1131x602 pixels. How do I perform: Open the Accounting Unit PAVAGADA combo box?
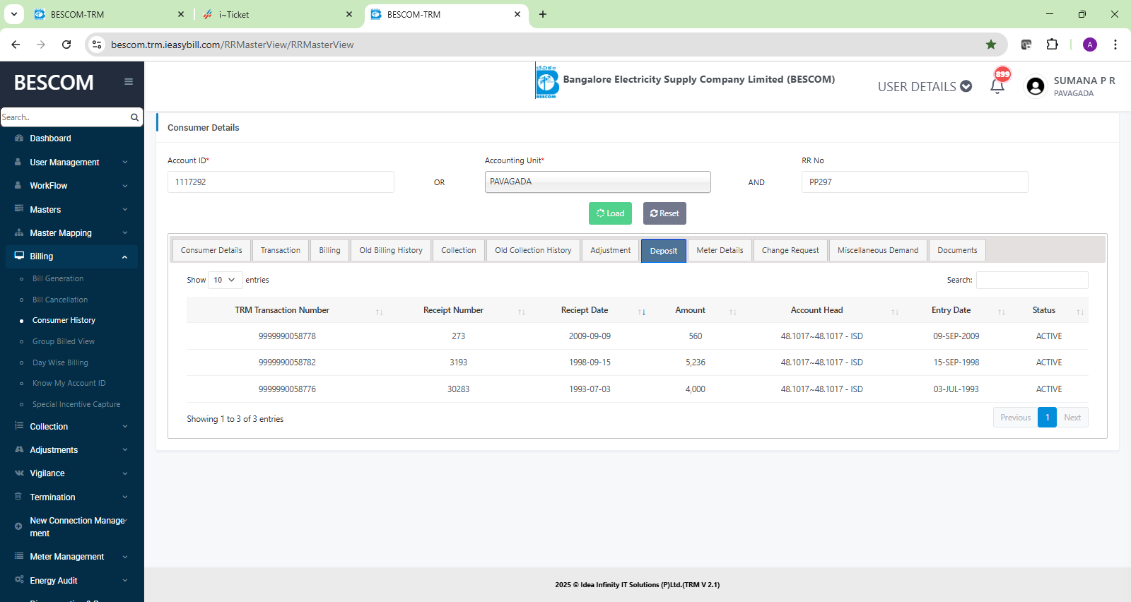[x=597, y=182]
